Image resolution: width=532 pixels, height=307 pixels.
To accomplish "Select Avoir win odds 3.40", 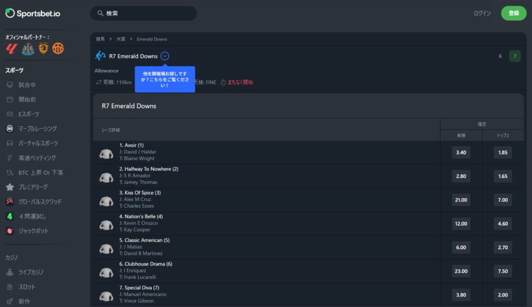I will [x=461, y=152].
